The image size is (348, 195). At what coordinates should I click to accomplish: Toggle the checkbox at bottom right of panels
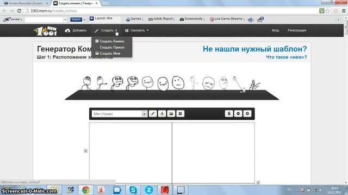258,183
